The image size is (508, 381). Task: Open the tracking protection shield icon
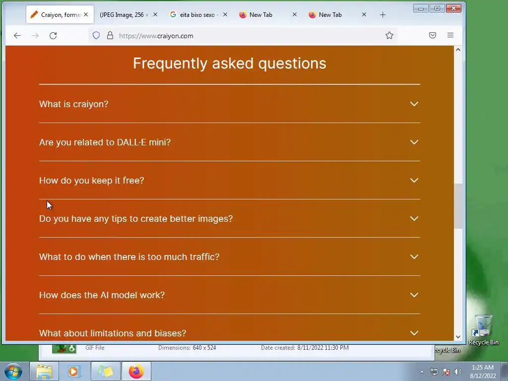click(96, 35)
